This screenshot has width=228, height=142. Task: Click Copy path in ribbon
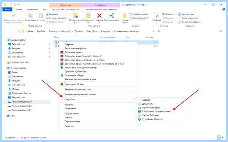pos(56,18)
